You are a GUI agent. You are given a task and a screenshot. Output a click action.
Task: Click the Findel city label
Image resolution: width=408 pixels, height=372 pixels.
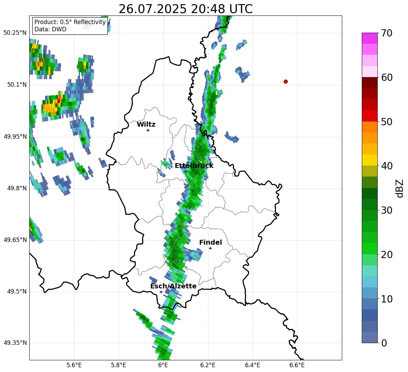click(x=211, y=242)
